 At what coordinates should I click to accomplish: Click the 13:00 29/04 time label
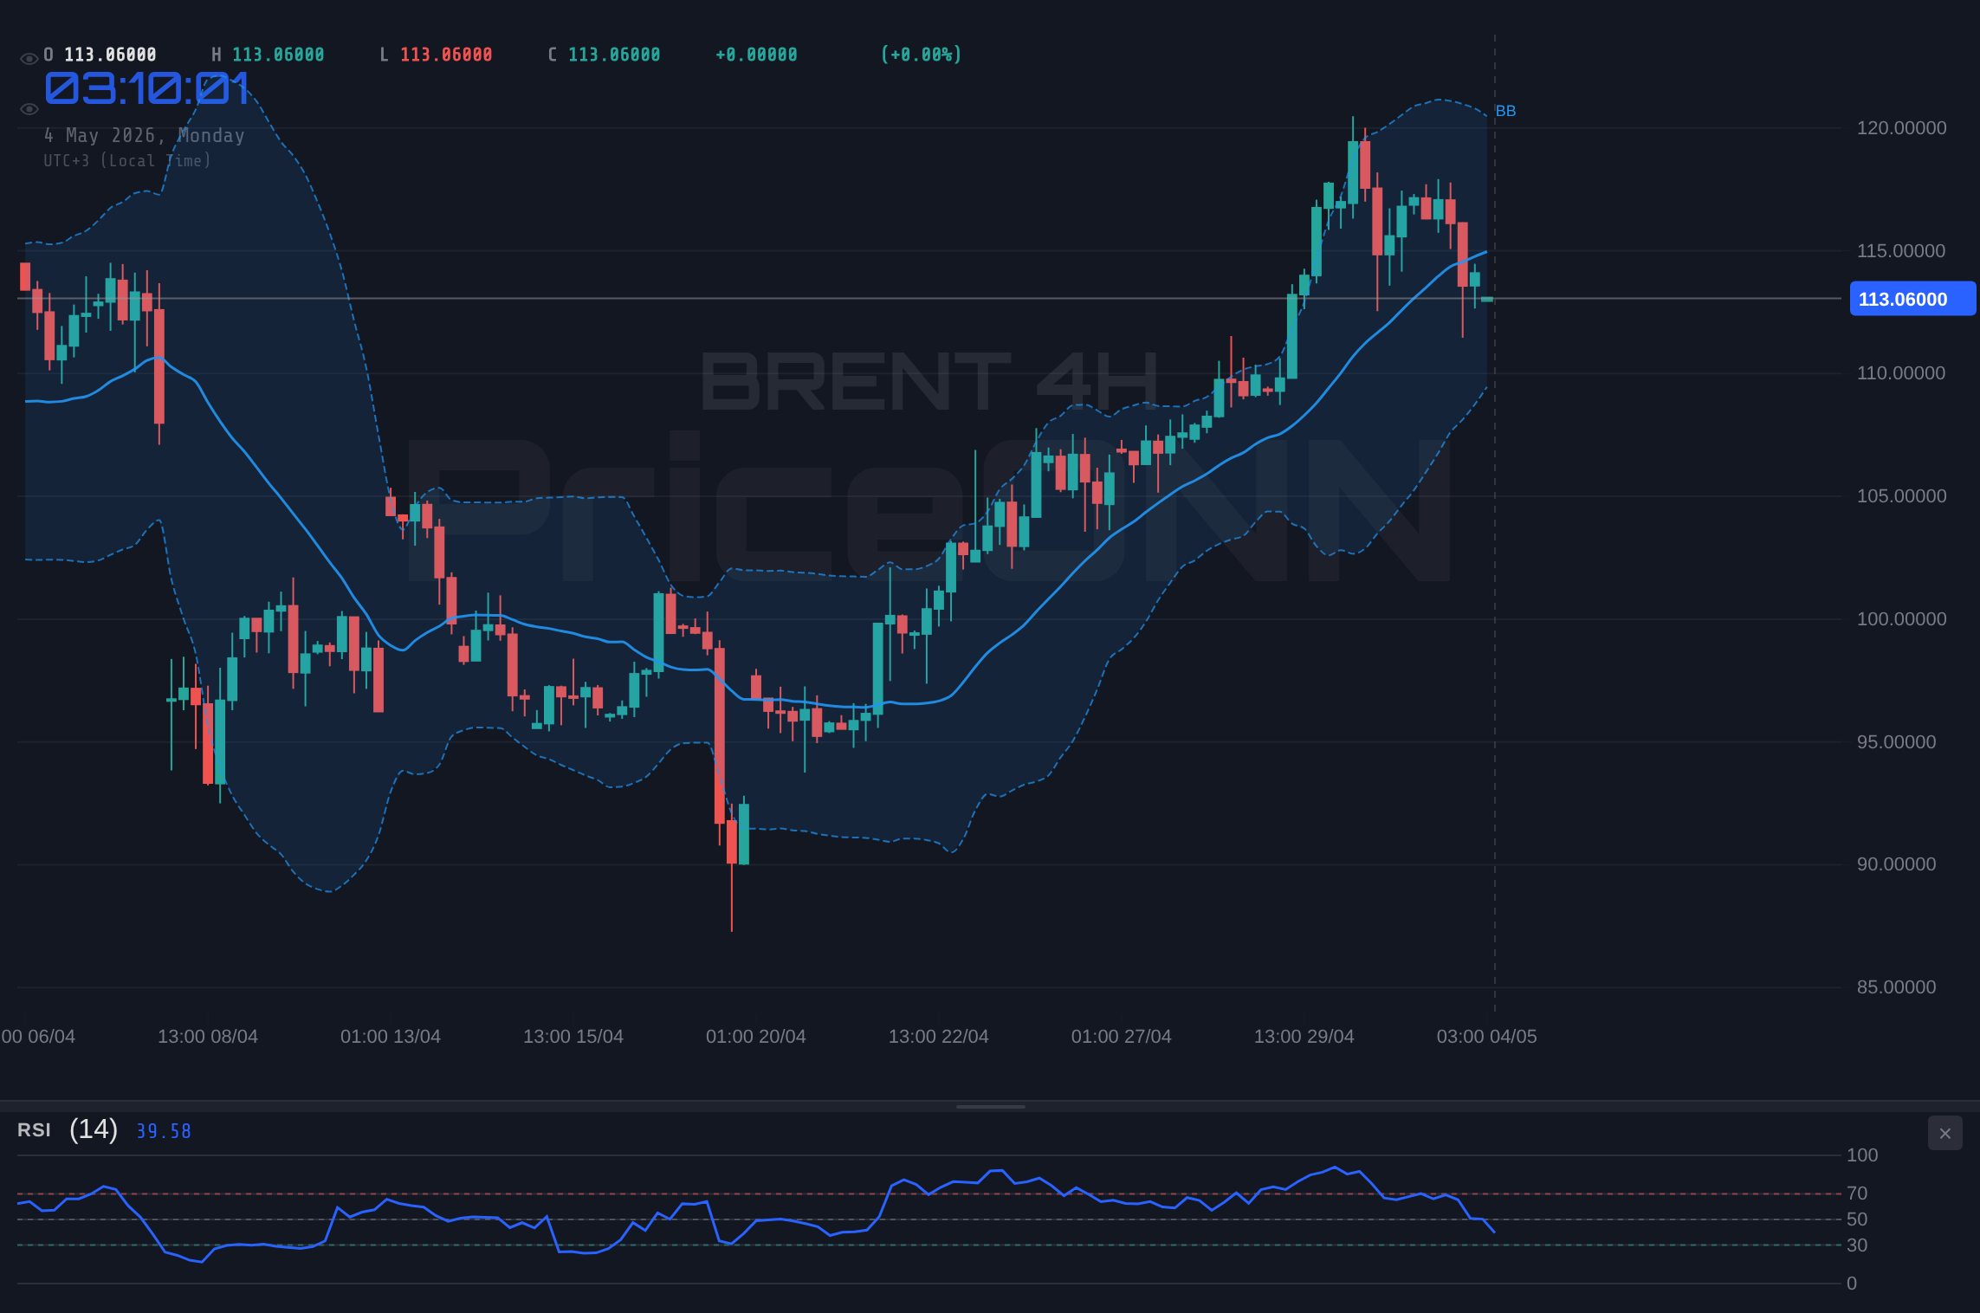pos(1304,1037)
